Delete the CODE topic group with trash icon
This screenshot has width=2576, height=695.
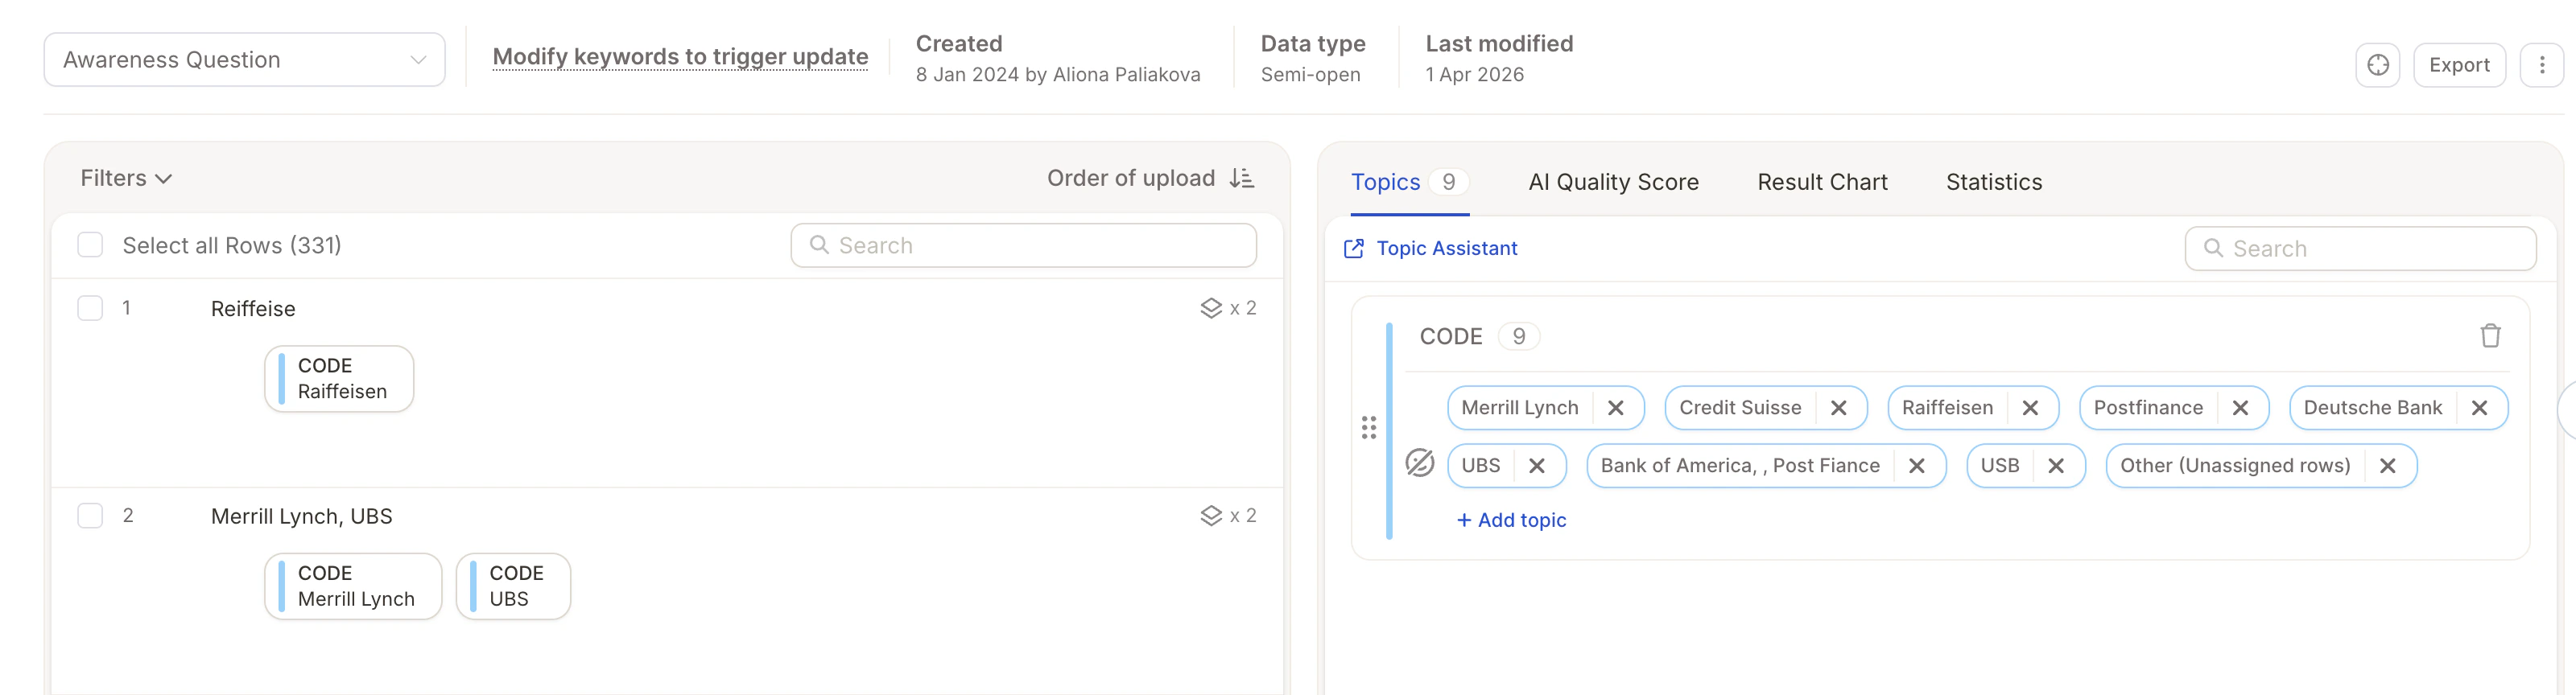2490,335
